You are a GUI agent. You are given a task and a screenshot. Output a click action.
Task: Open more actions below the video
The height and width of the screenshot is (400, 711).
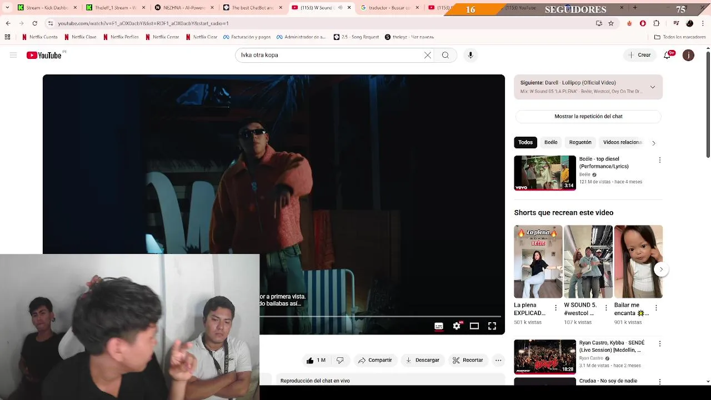(498, 360)
